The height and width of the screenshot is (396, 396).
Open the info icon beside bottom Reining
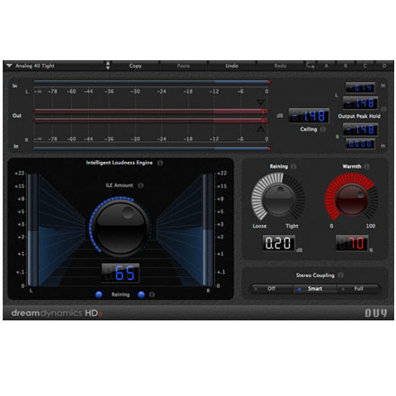pos(152,294)
